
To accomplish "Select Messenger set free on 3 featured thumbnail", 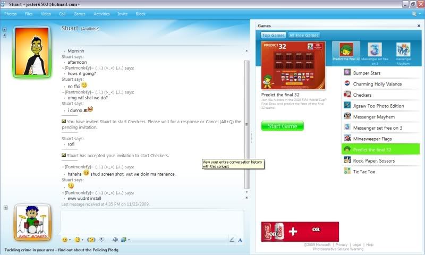I will point(375,53).
